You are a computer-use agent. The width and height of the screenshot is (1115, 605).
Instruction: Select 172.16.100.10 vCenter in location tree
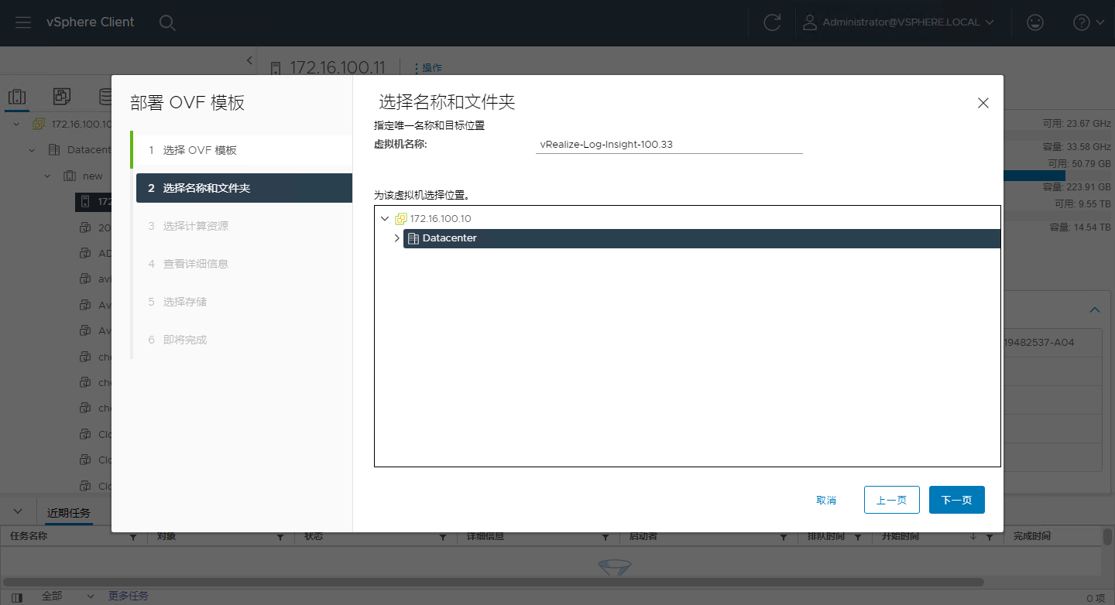click(440, 219)
